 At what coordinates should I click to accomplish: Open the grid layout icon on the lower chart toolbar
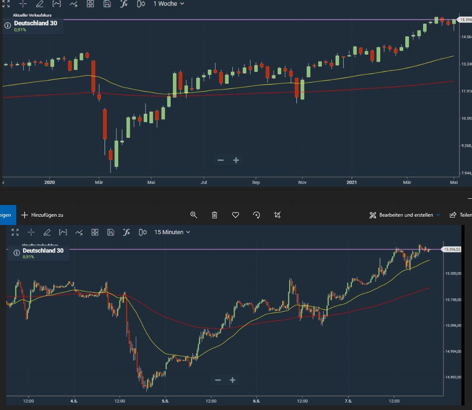point(95,232)
